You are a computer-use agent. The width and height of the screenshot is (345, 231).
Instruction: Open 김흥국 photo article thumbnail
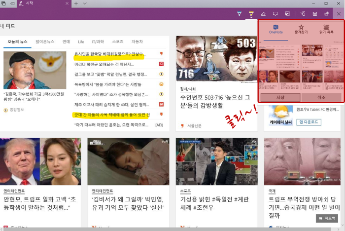click(35, 70)
